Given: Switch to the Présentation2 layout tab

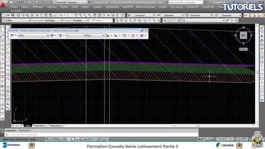Looking at the screenshot, I should pyautogui.click(x=56, y=126).
